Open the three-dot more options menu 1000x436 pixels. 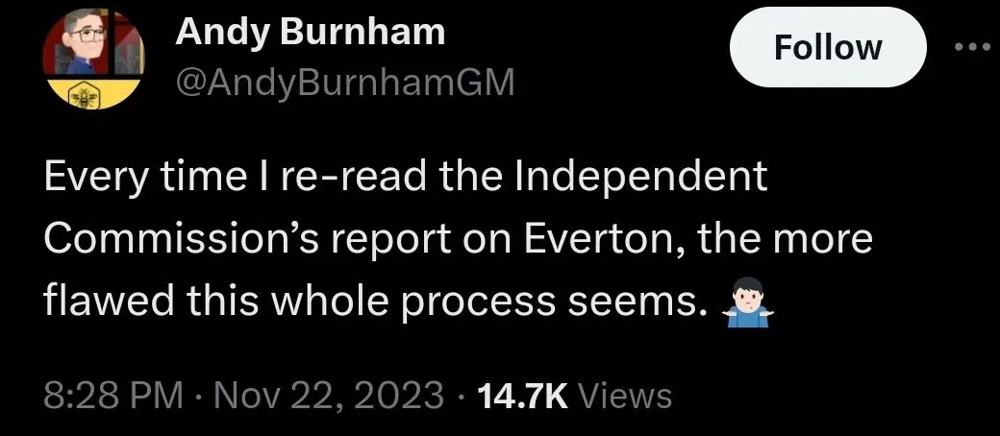point(973,47)
